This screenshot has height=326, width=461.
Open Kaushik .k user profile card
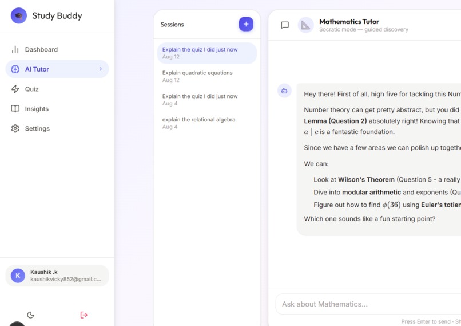57,276
